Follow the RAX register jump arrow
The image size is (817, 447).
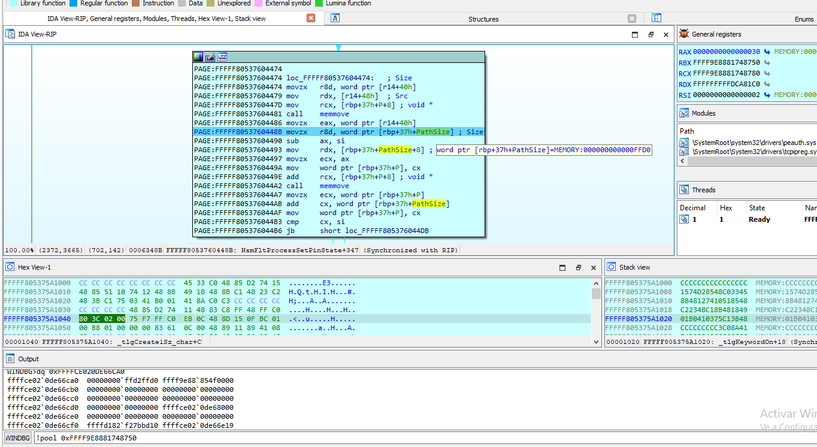[x=767, y=52]
